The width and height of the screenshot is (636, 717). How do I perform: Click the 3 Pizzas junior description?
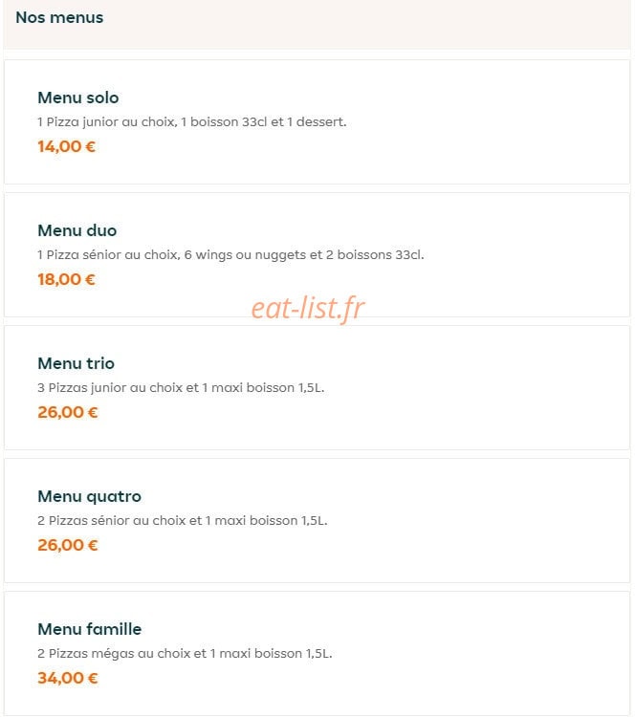coord(181,388)
